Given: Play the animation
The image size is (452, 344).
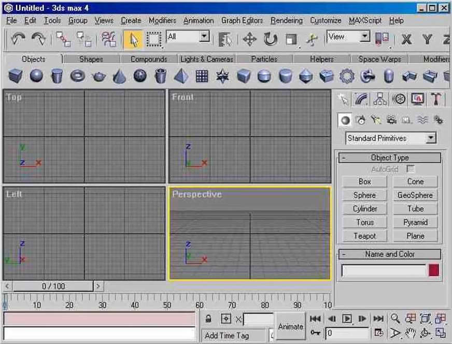Looking at the screenshot, I should pos(347,319).
